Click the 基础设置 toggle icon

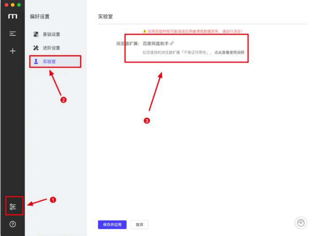tap(36, 34)
